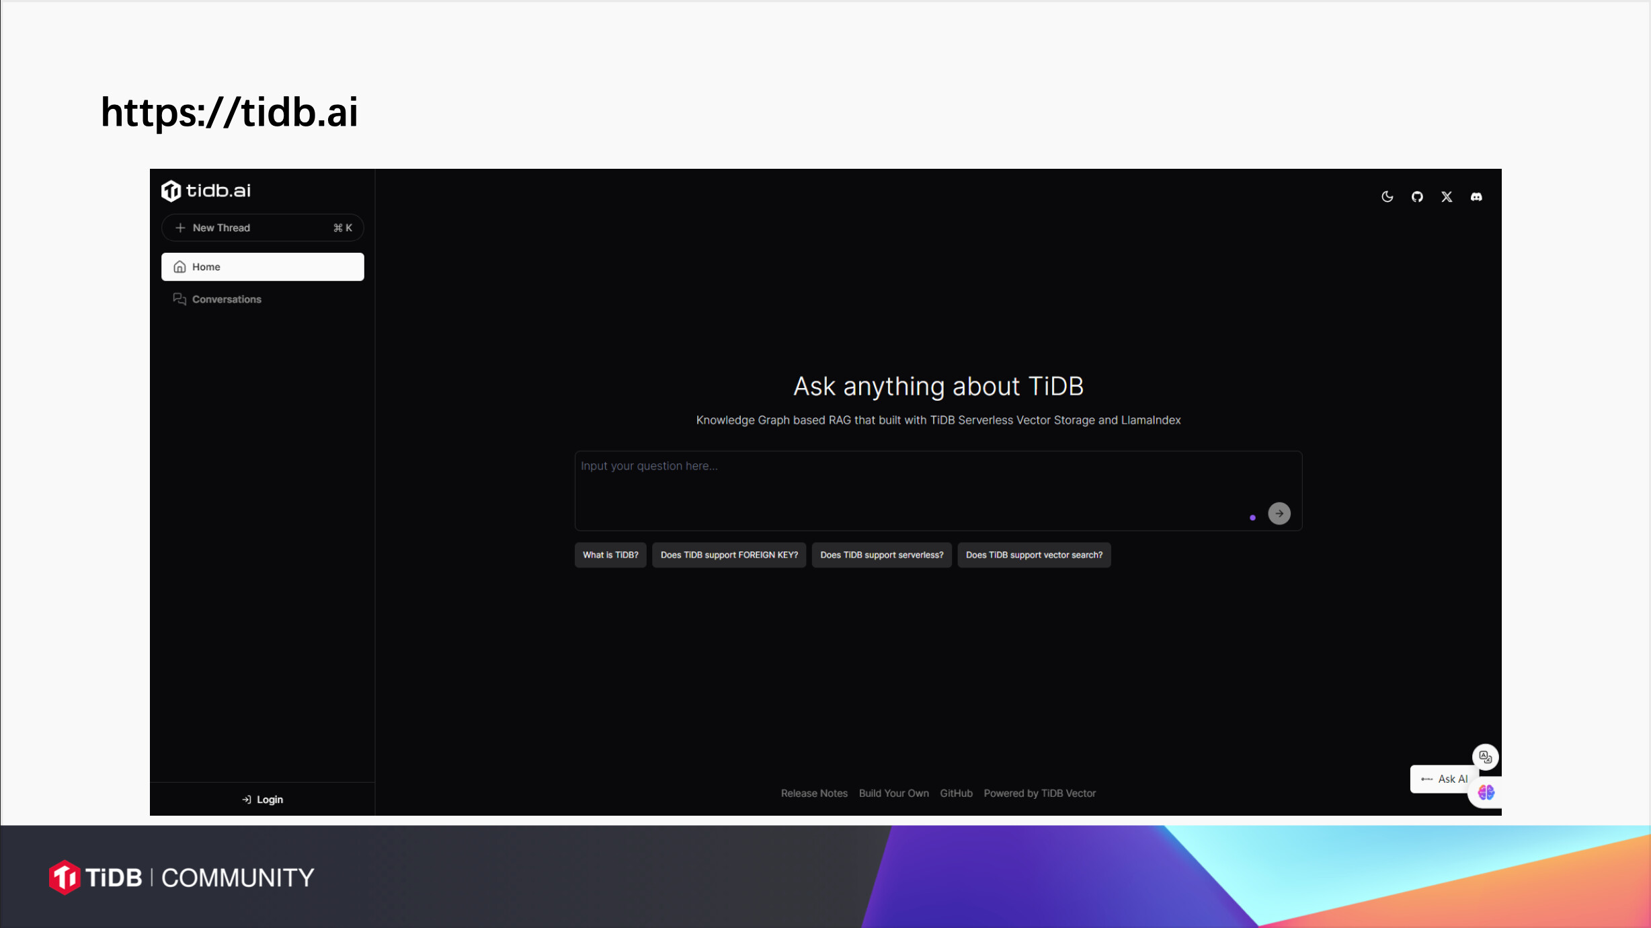
Task: Toggle dark mode moon icon
Action: 1387,196
